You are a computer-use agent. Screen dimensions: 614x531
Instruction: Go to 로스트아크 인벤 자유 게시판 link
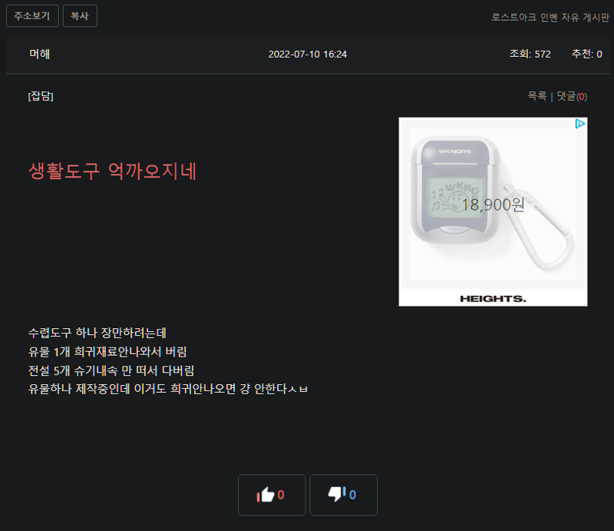click(550, 17)
